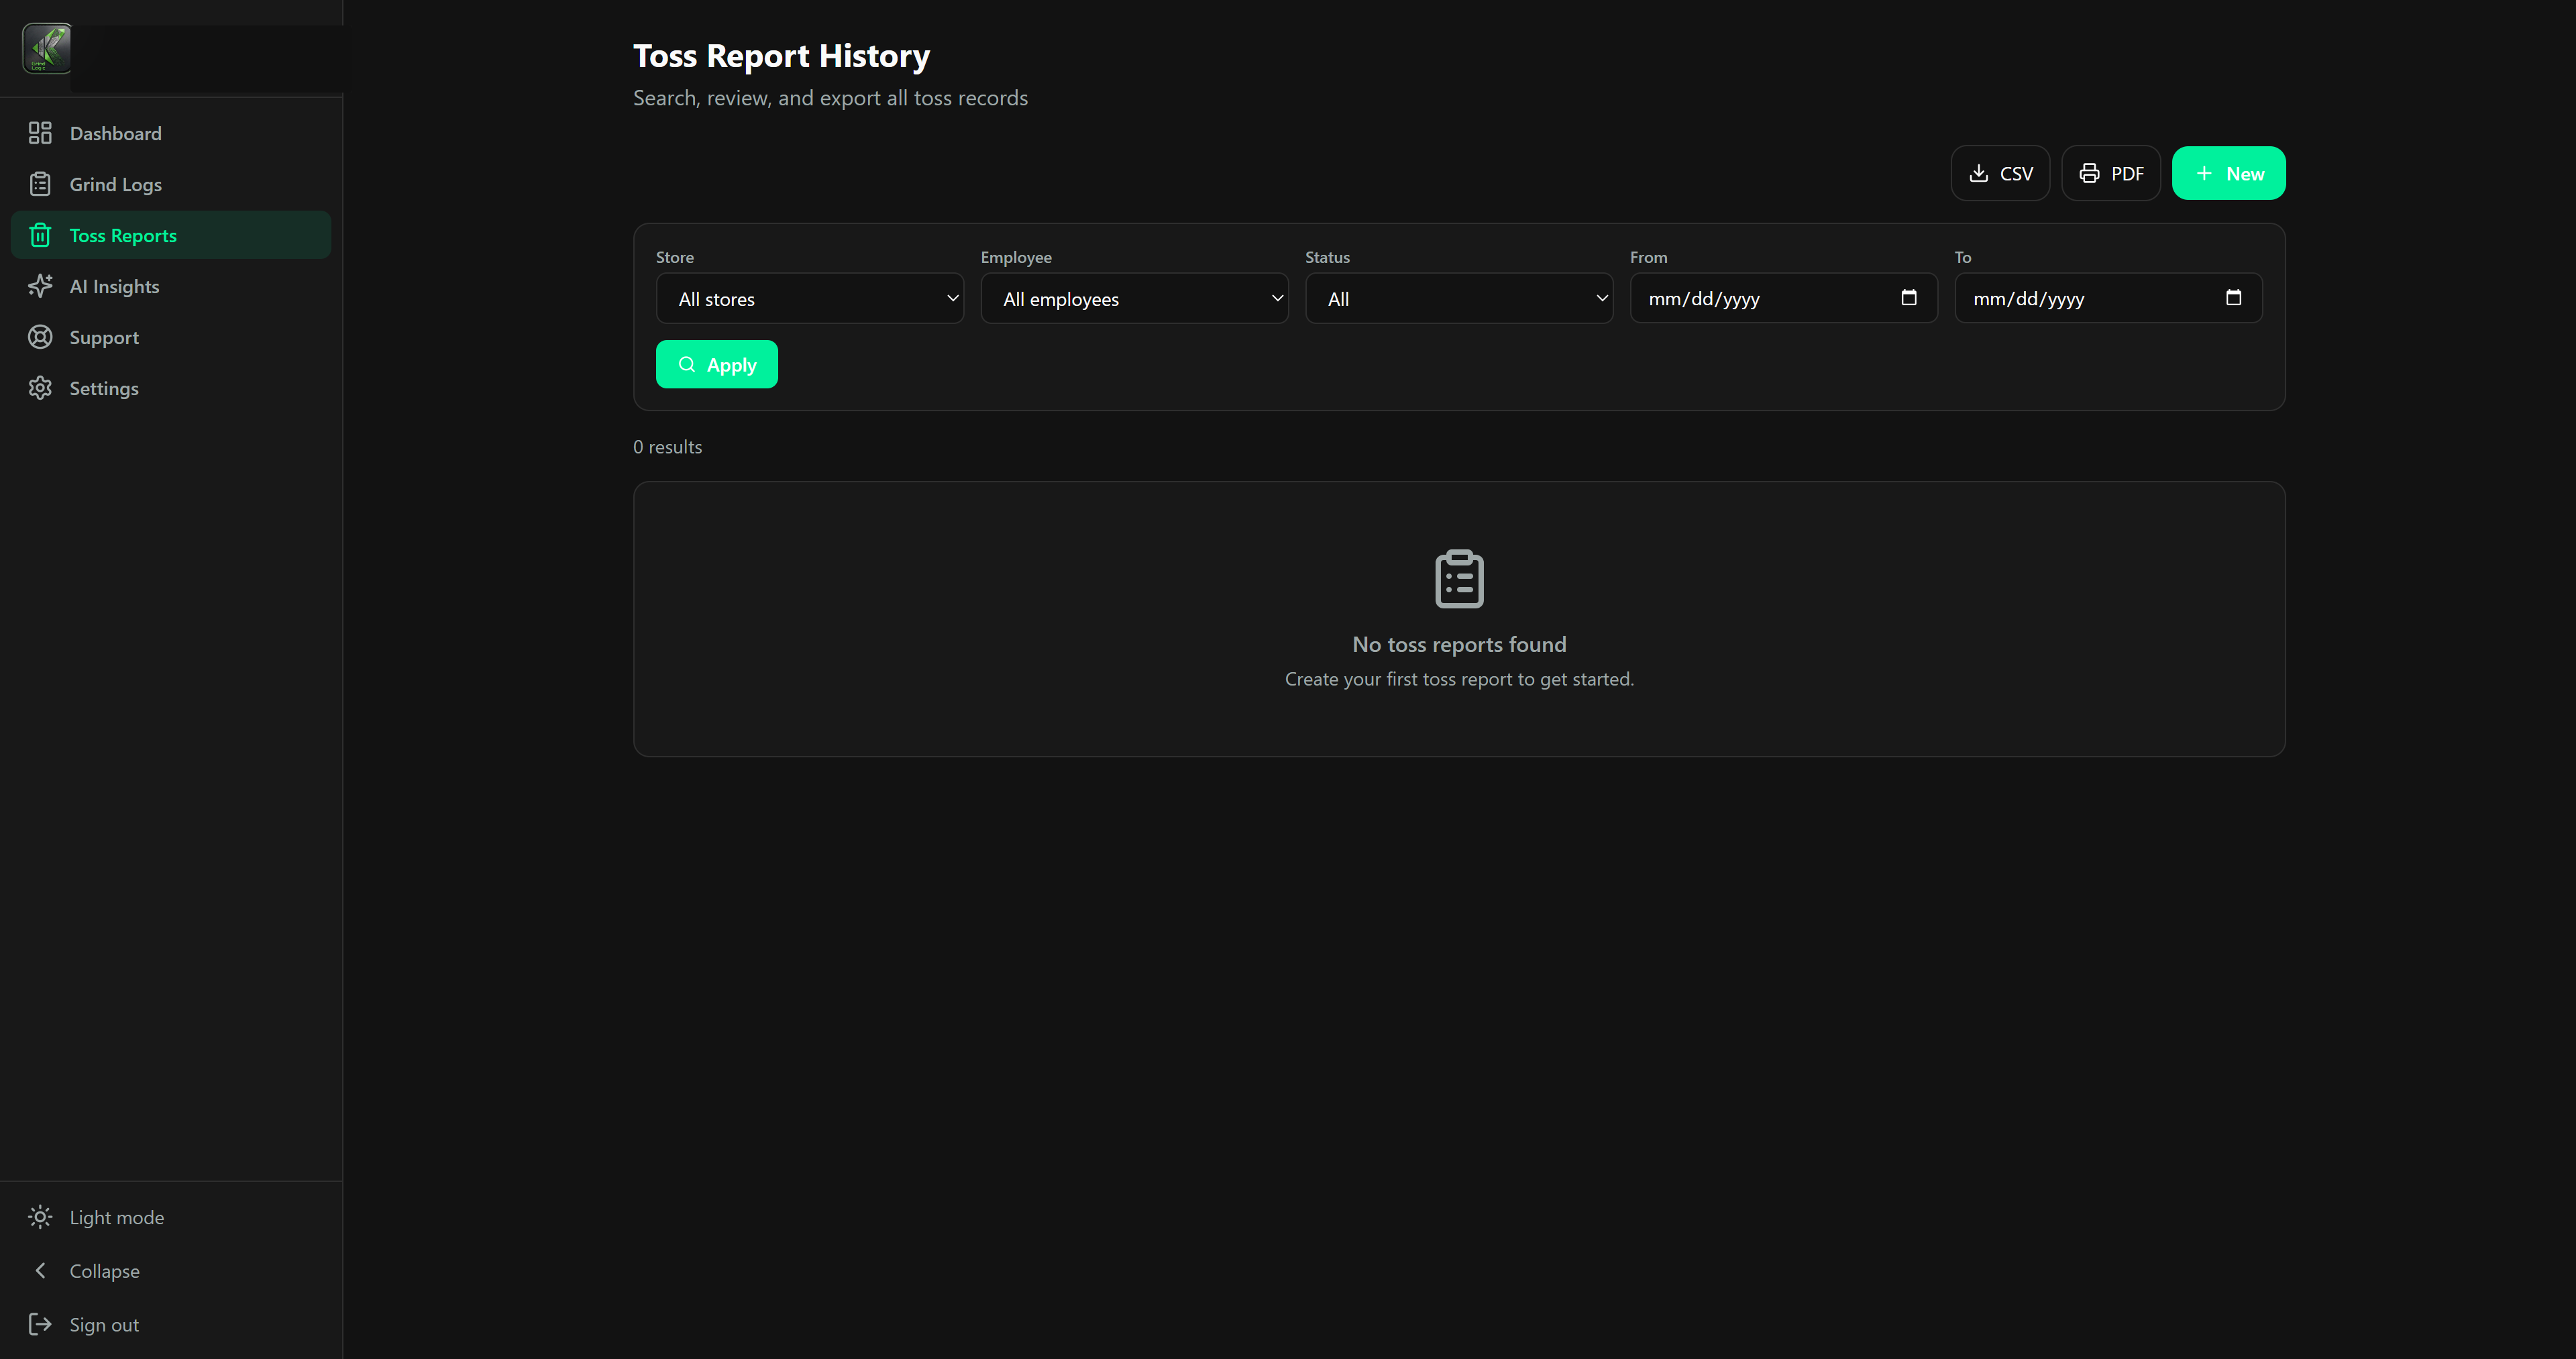
Task: Click the AI Insights sparkle icon
Action: point(40,286)
